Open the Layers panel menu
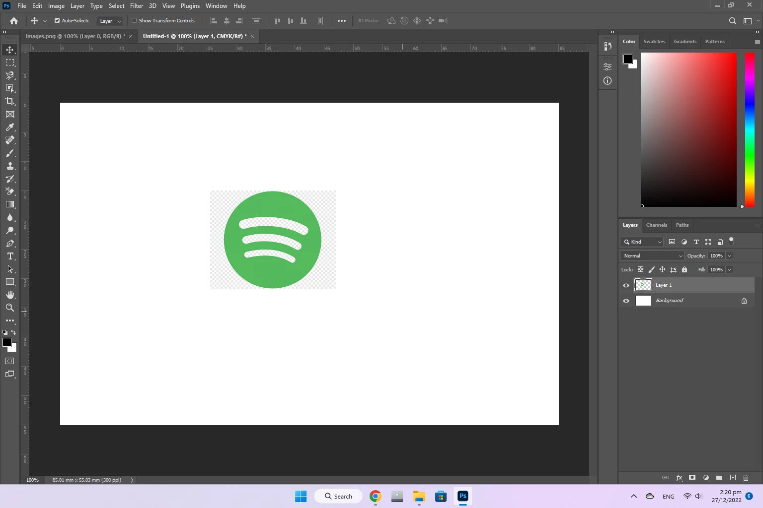763x508 pixels. coord(757,225)
